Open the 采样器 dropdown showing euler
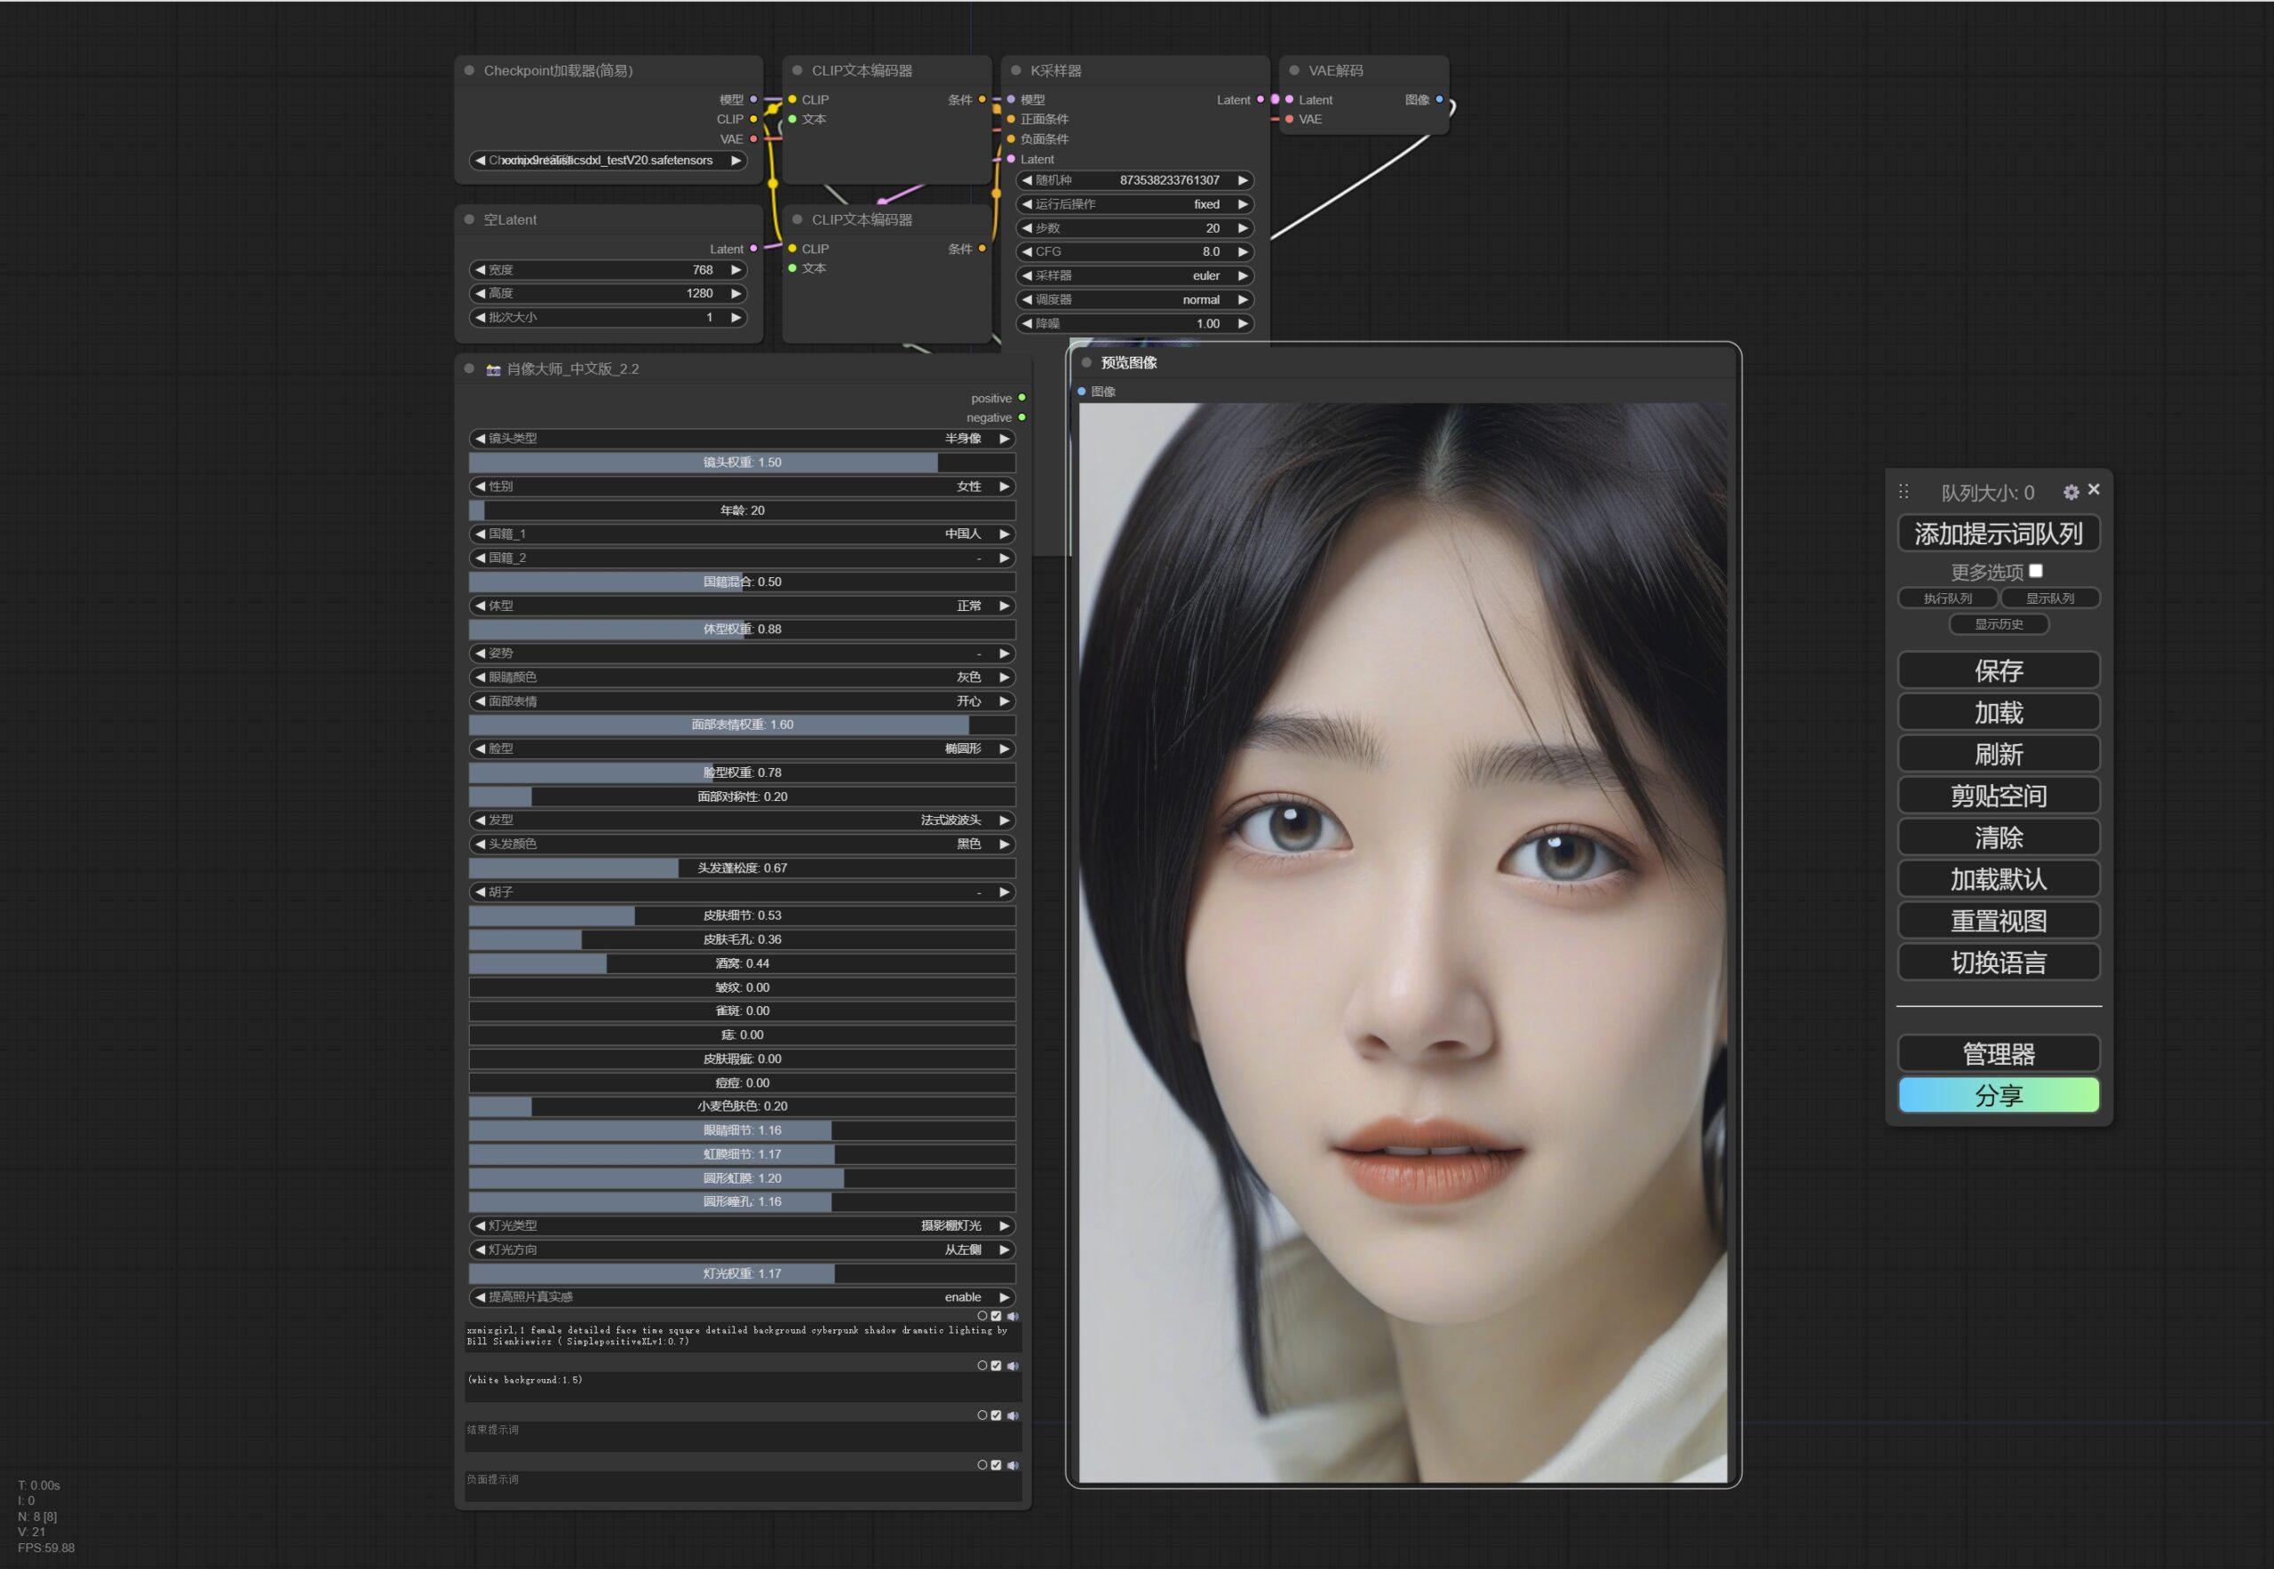The height and width of the screenshot is (1569, 2274). (1134, 275)
